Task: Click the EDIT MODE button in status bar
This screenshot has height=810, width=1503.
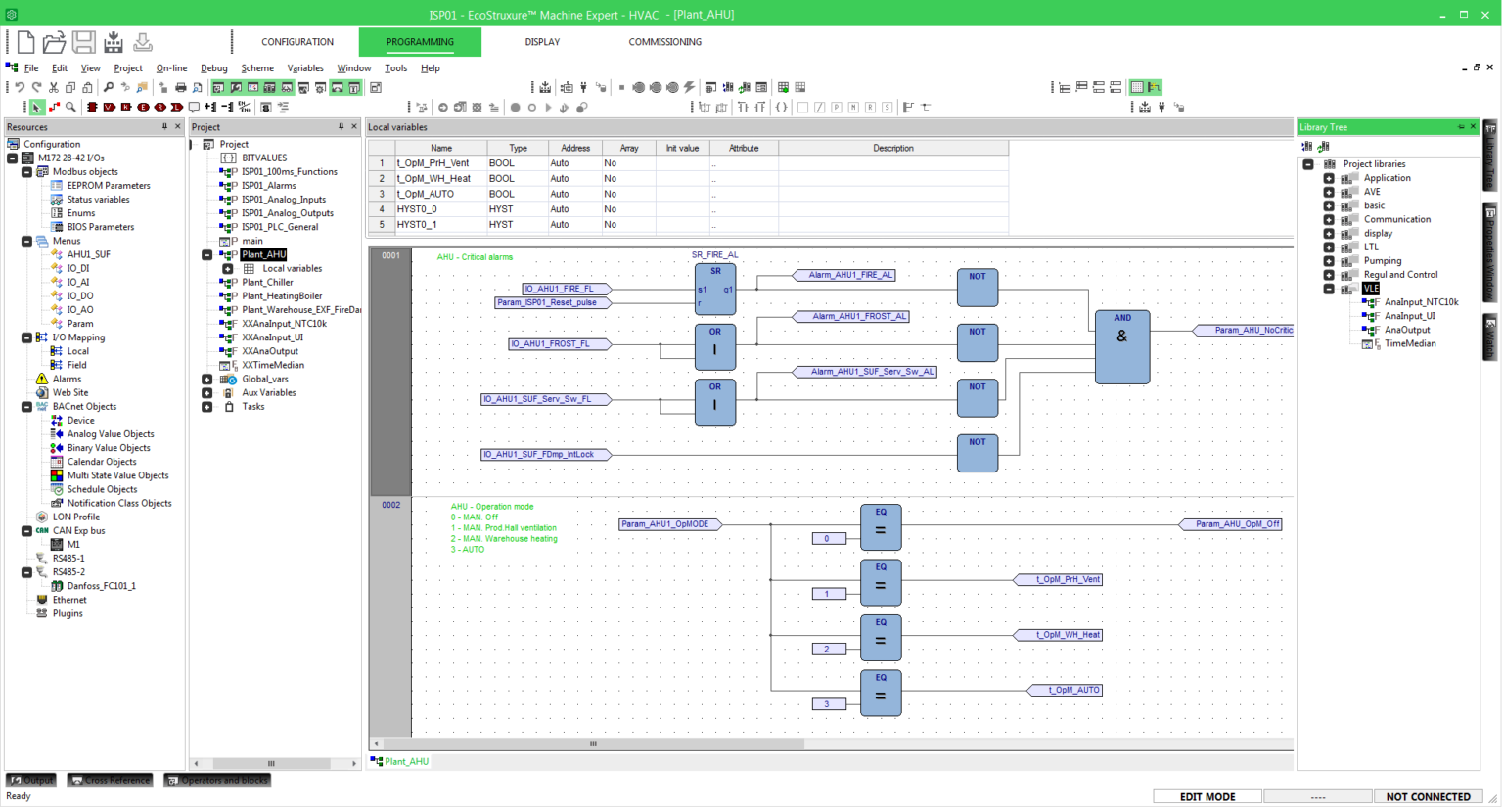Action: (x=1207, y=796)
